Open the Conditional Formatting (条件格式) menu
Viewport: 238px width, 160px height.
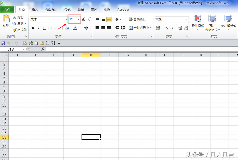pyautogui.click(x=197, y=22)
